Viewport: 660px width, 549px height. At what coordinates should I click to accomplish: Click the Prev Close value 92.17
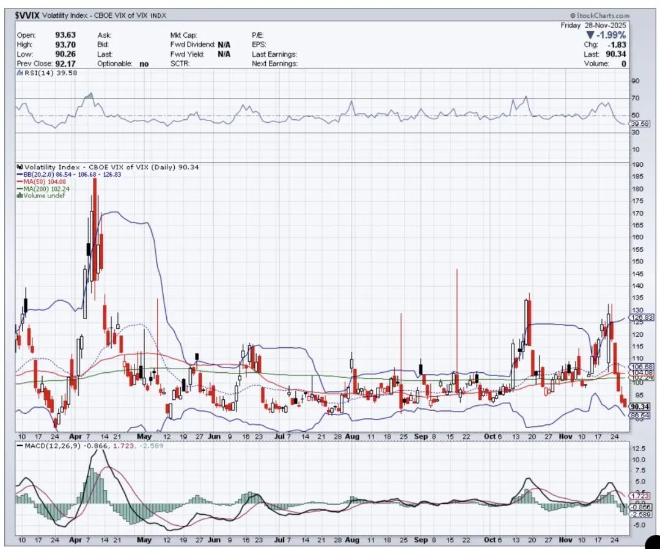65,64
